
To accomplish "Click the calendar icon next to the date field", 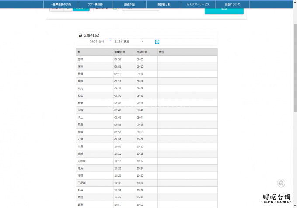I will 115,8.
